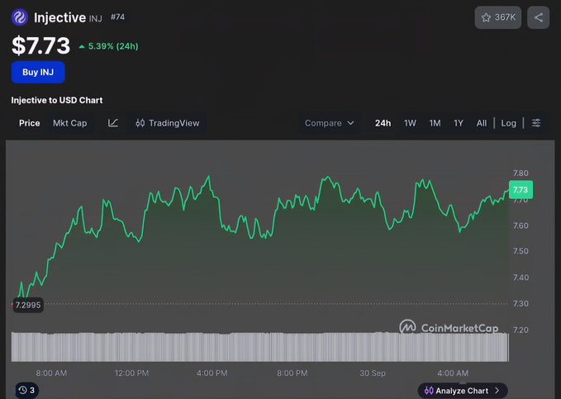
Task: Select the line chart icon
Action: (113, 123)
